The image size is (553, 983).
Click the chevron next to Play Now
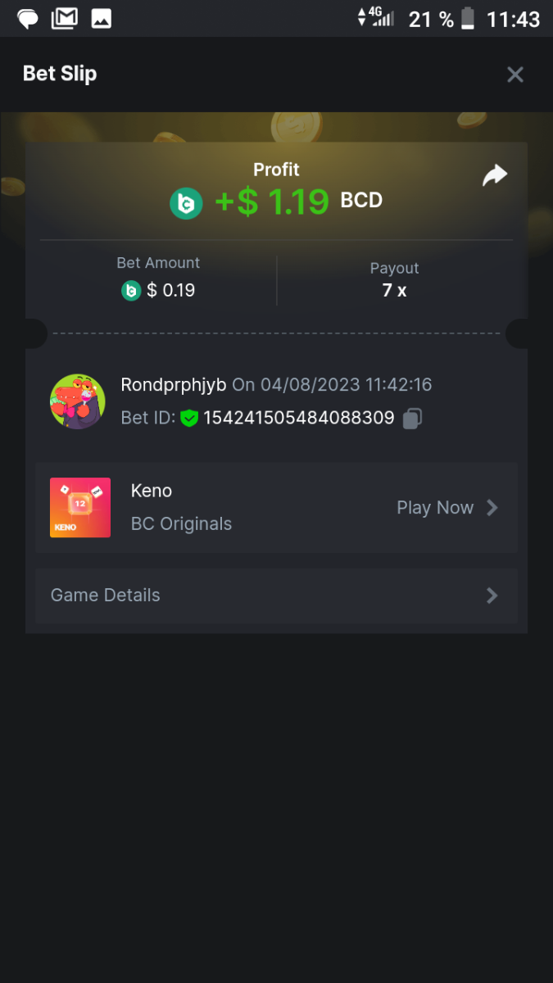point(492,508)
